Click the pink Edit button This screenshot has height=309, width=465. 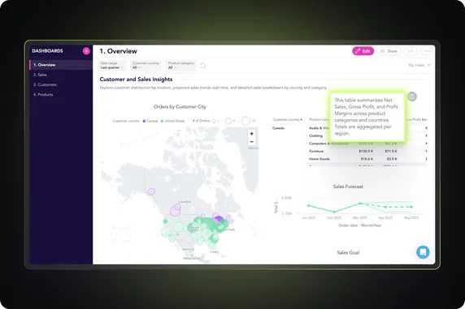point(363,51)
